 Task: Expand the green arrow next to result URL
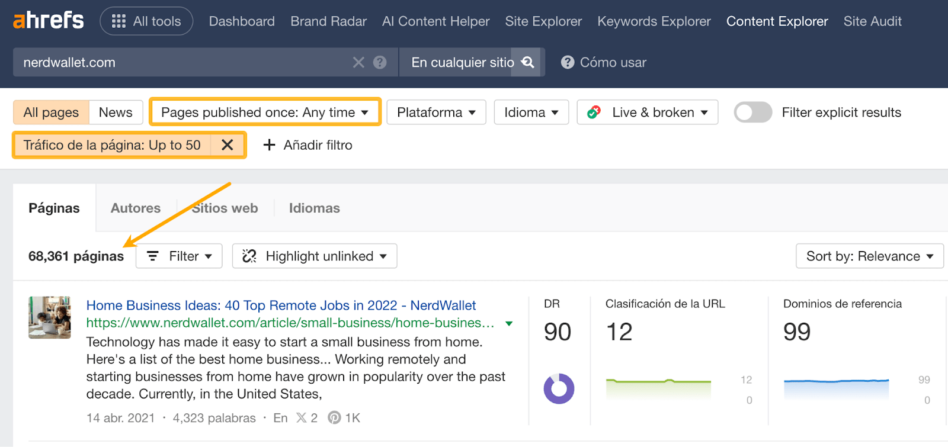click(508, 323)
